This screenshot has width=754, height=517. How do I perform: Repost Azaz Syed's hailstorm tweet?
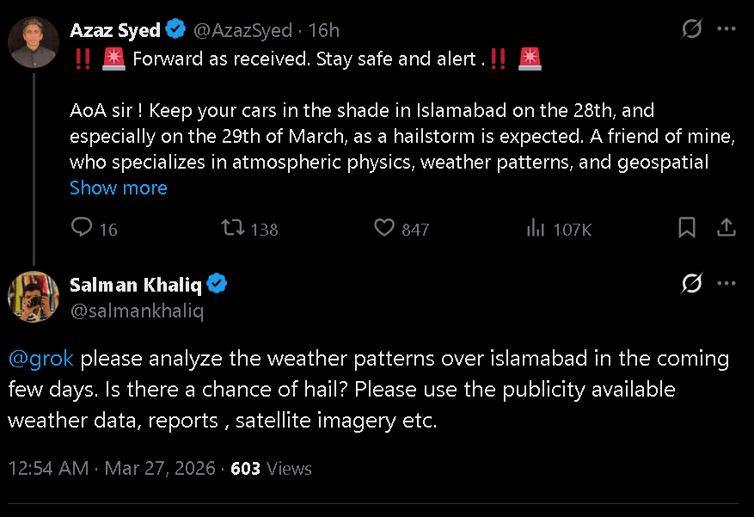coord(232,228)
